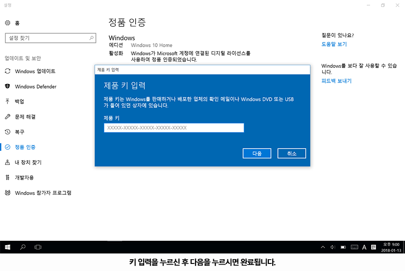Image resolution: width=405 pixels, height=271 pixels.
Task: Click the Windows 업데이트 refresh icon
Action: [8, 71]
